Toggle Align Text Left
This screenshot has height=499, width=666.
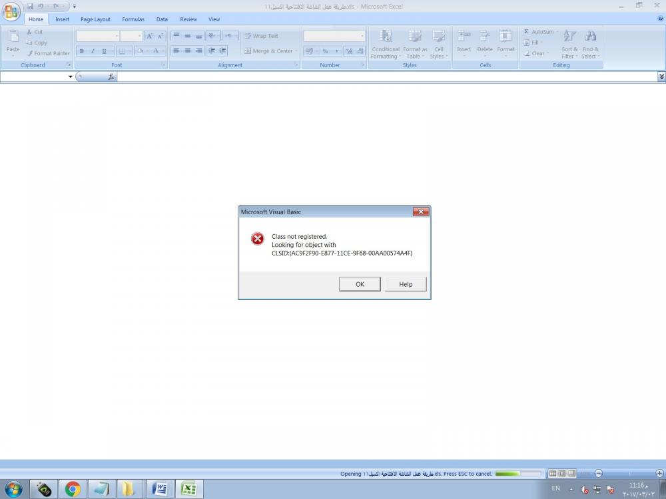coord(176,51)
